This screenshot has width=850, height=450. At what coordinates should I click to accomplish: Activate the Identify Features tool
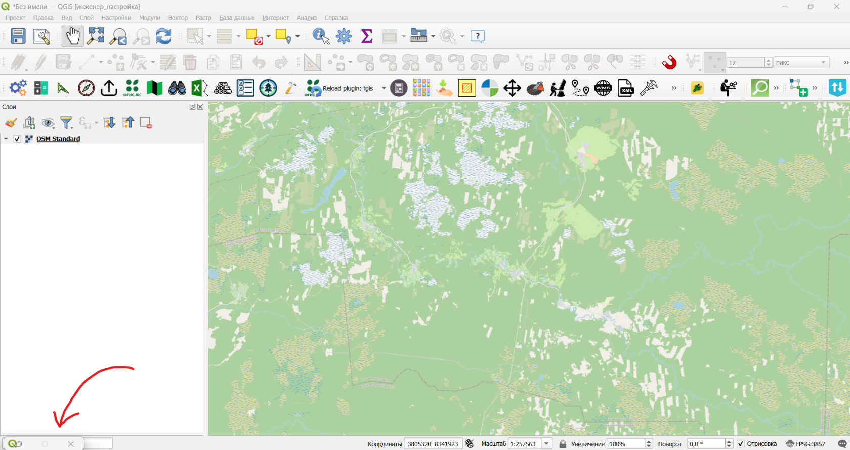point(321,36)
